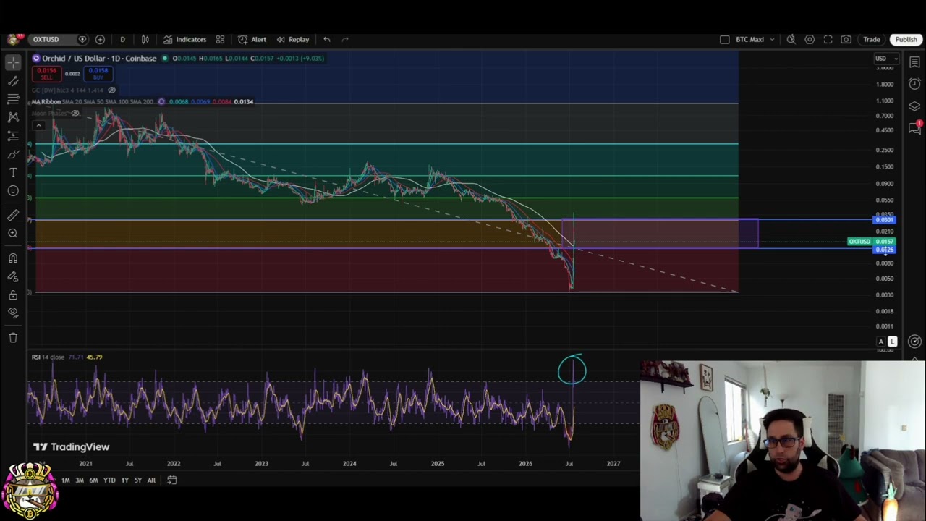Open the USD currency dropdown
Screen dimensions: 926x521
tap(885, 59)
